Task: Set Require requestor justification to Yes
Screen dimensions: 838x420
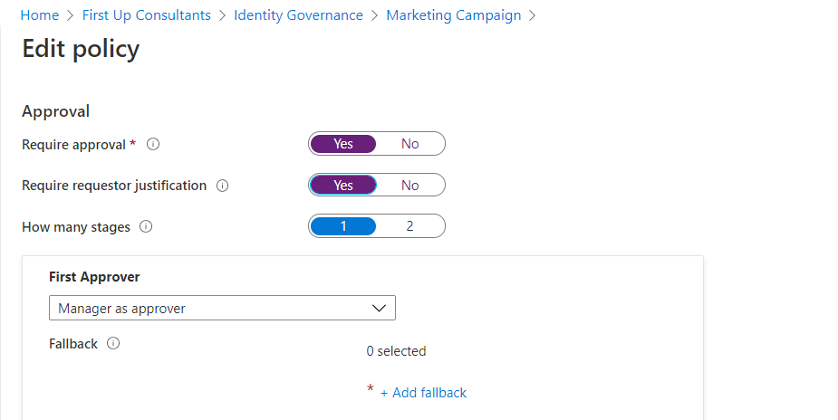Action: (343, 186)
